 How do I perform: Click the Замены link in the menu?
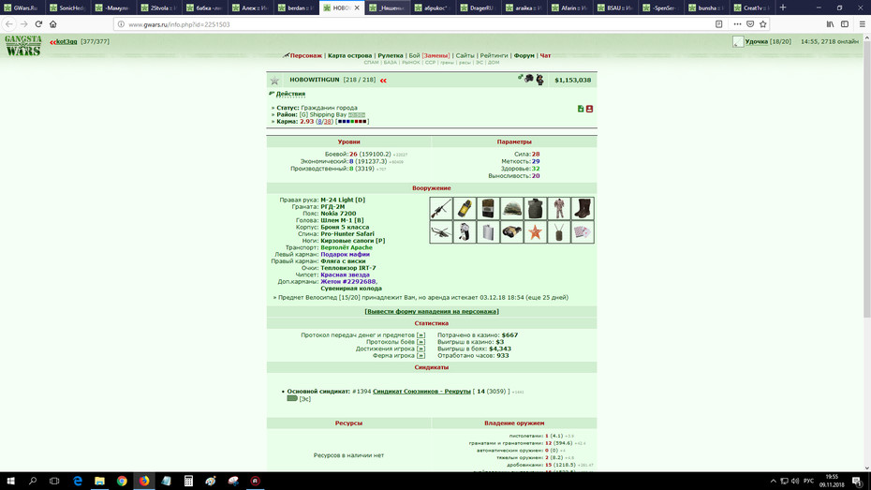pyautogui.click(x=435, y=55)
